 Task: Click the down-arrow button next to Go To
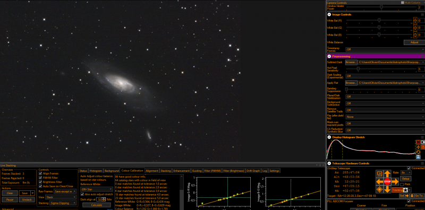[x=412, y=196]
